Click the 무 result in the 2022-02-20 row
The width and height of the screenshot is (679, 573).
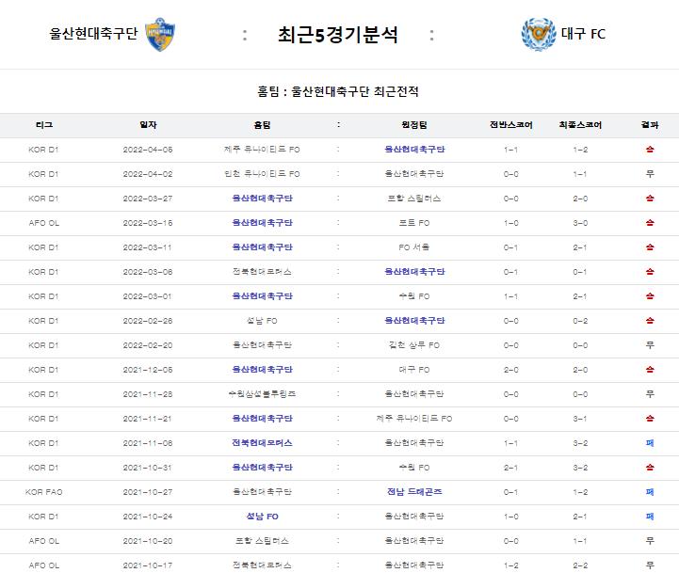(x=650, y=345)
